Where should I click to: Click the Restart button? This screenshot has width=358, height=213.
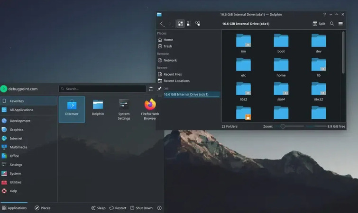(x=118, y=208)
